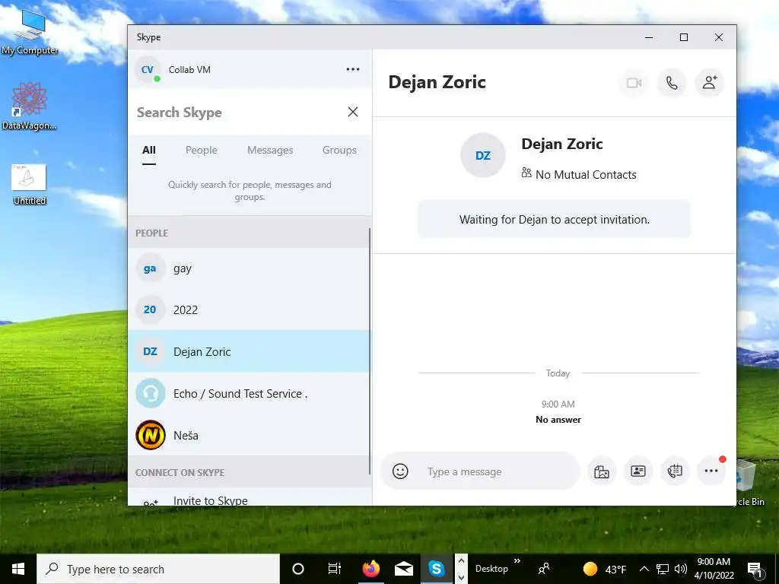Open network status tray icon
This screenshot has height=584, width=779.
(663, 569)
